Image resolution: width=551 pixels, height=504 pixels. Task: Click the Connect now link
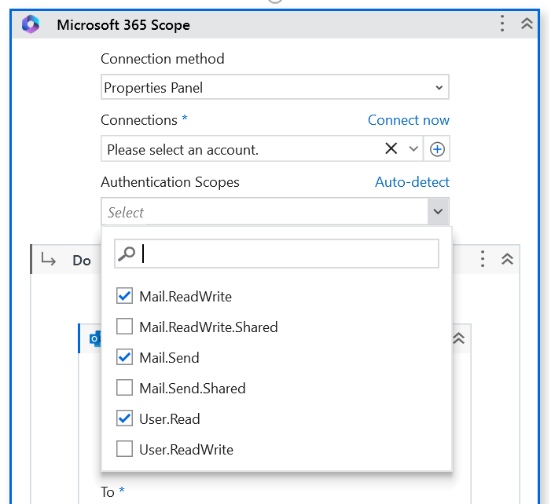(x=408, y=120)
